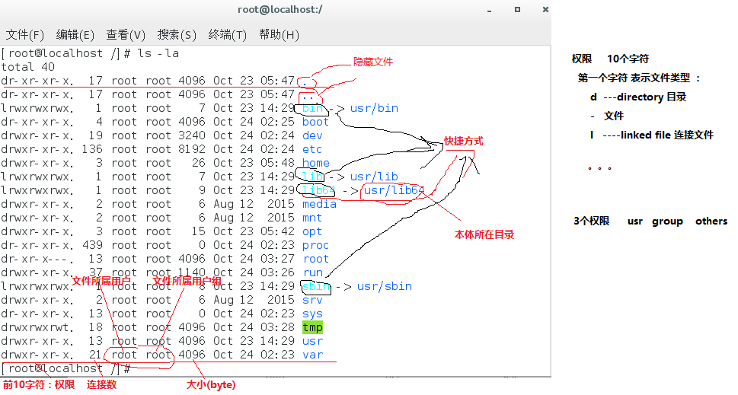Click the green highlighted tmp directory name
This screenshot has width=738, height=395.
tap(312, 327)
